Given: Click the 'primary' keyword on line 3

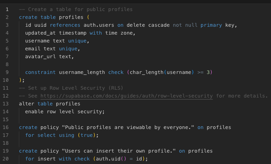Looking at the screenshot, I should 211,25.
